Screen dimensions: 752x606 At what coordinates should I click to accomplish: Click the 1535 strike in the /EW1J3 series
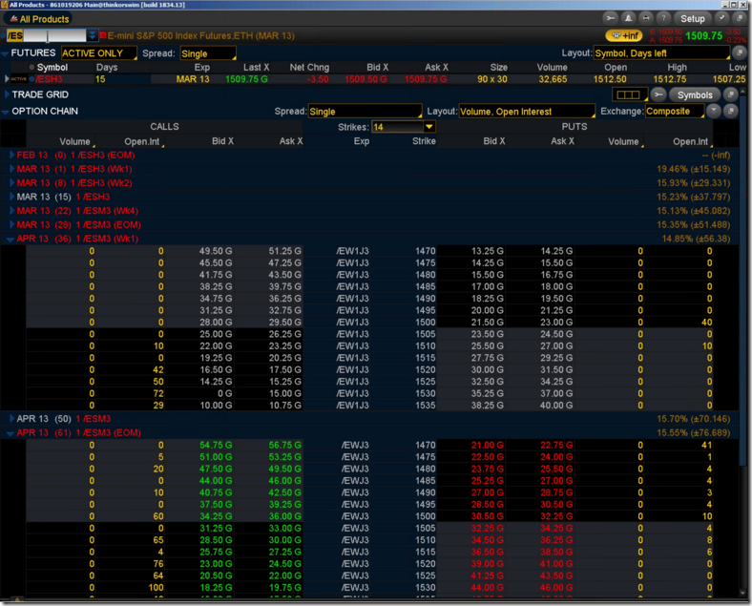tap(426, 406)
